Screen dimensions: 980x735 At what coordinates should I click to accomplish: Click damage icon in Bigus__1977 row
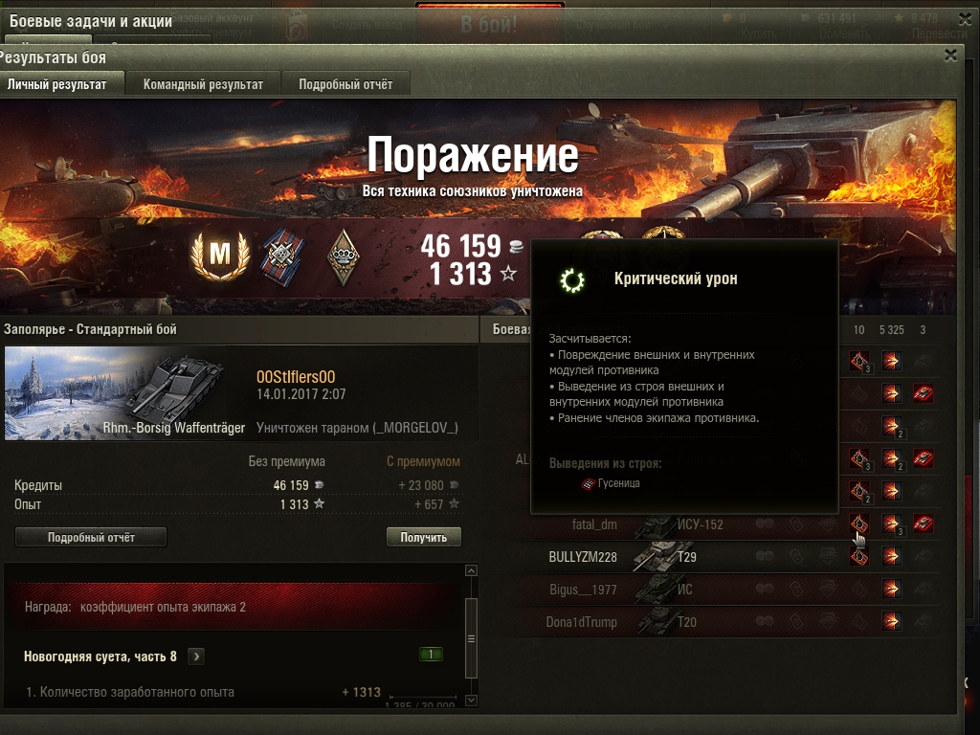tap(891, 589)
